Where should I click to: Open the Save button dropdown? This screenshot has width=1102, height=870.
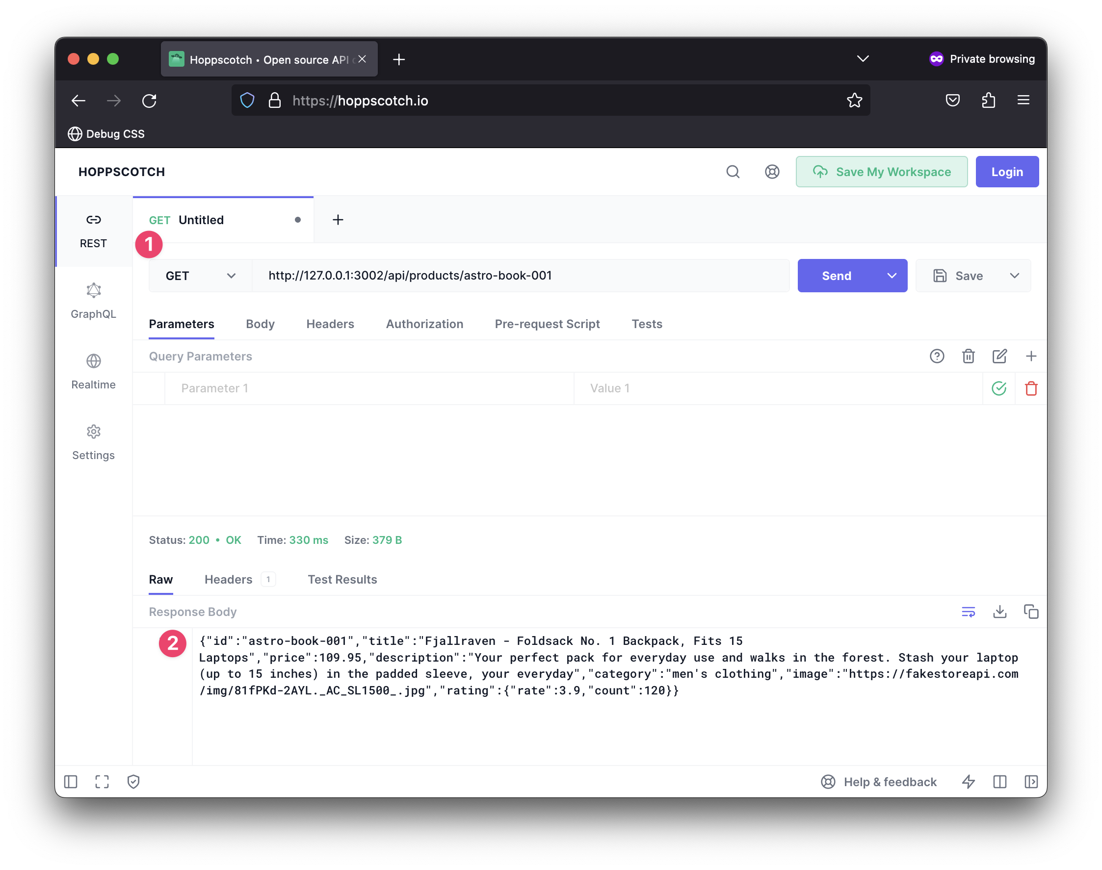tap(1014, 276)
